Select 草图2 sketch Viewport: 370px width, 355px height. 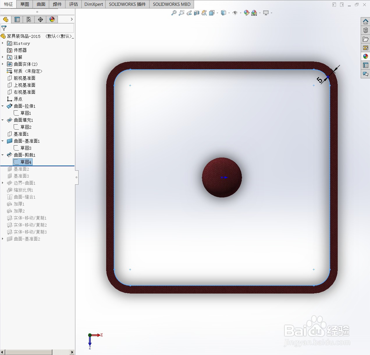click(22, 127)
